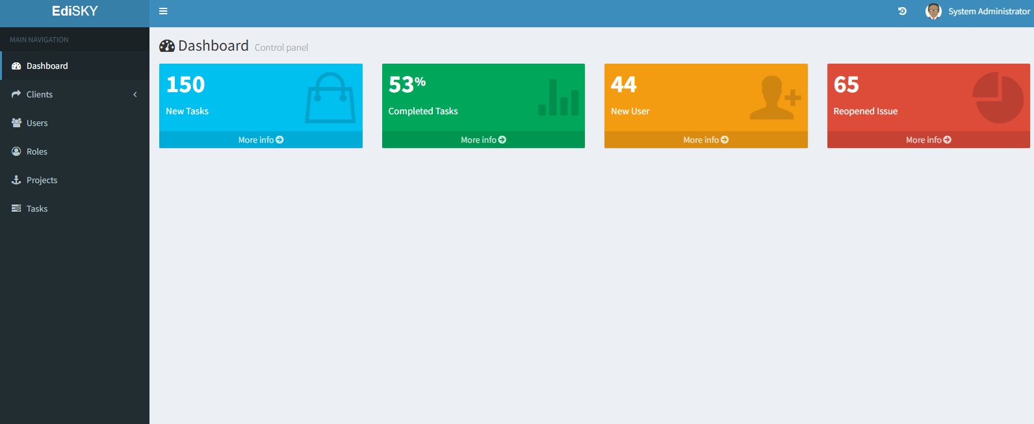1034x424 pixels.
Task: Click More info under Completed Tasks
Action: 483,140
